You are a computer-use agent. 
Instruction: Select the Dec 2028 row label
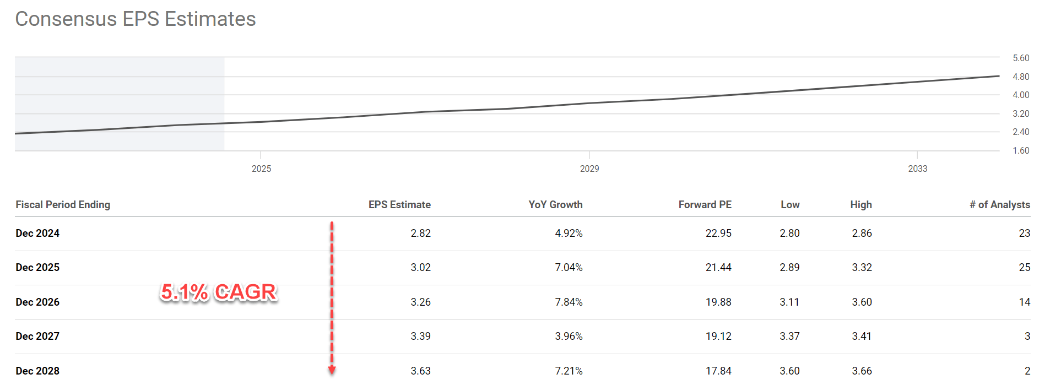(x=37, y=371)
